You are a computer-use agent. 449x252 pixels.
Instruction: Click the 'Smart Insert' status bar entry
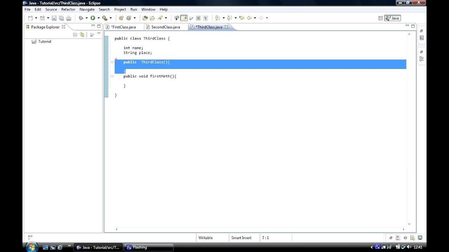pos(241,238)
